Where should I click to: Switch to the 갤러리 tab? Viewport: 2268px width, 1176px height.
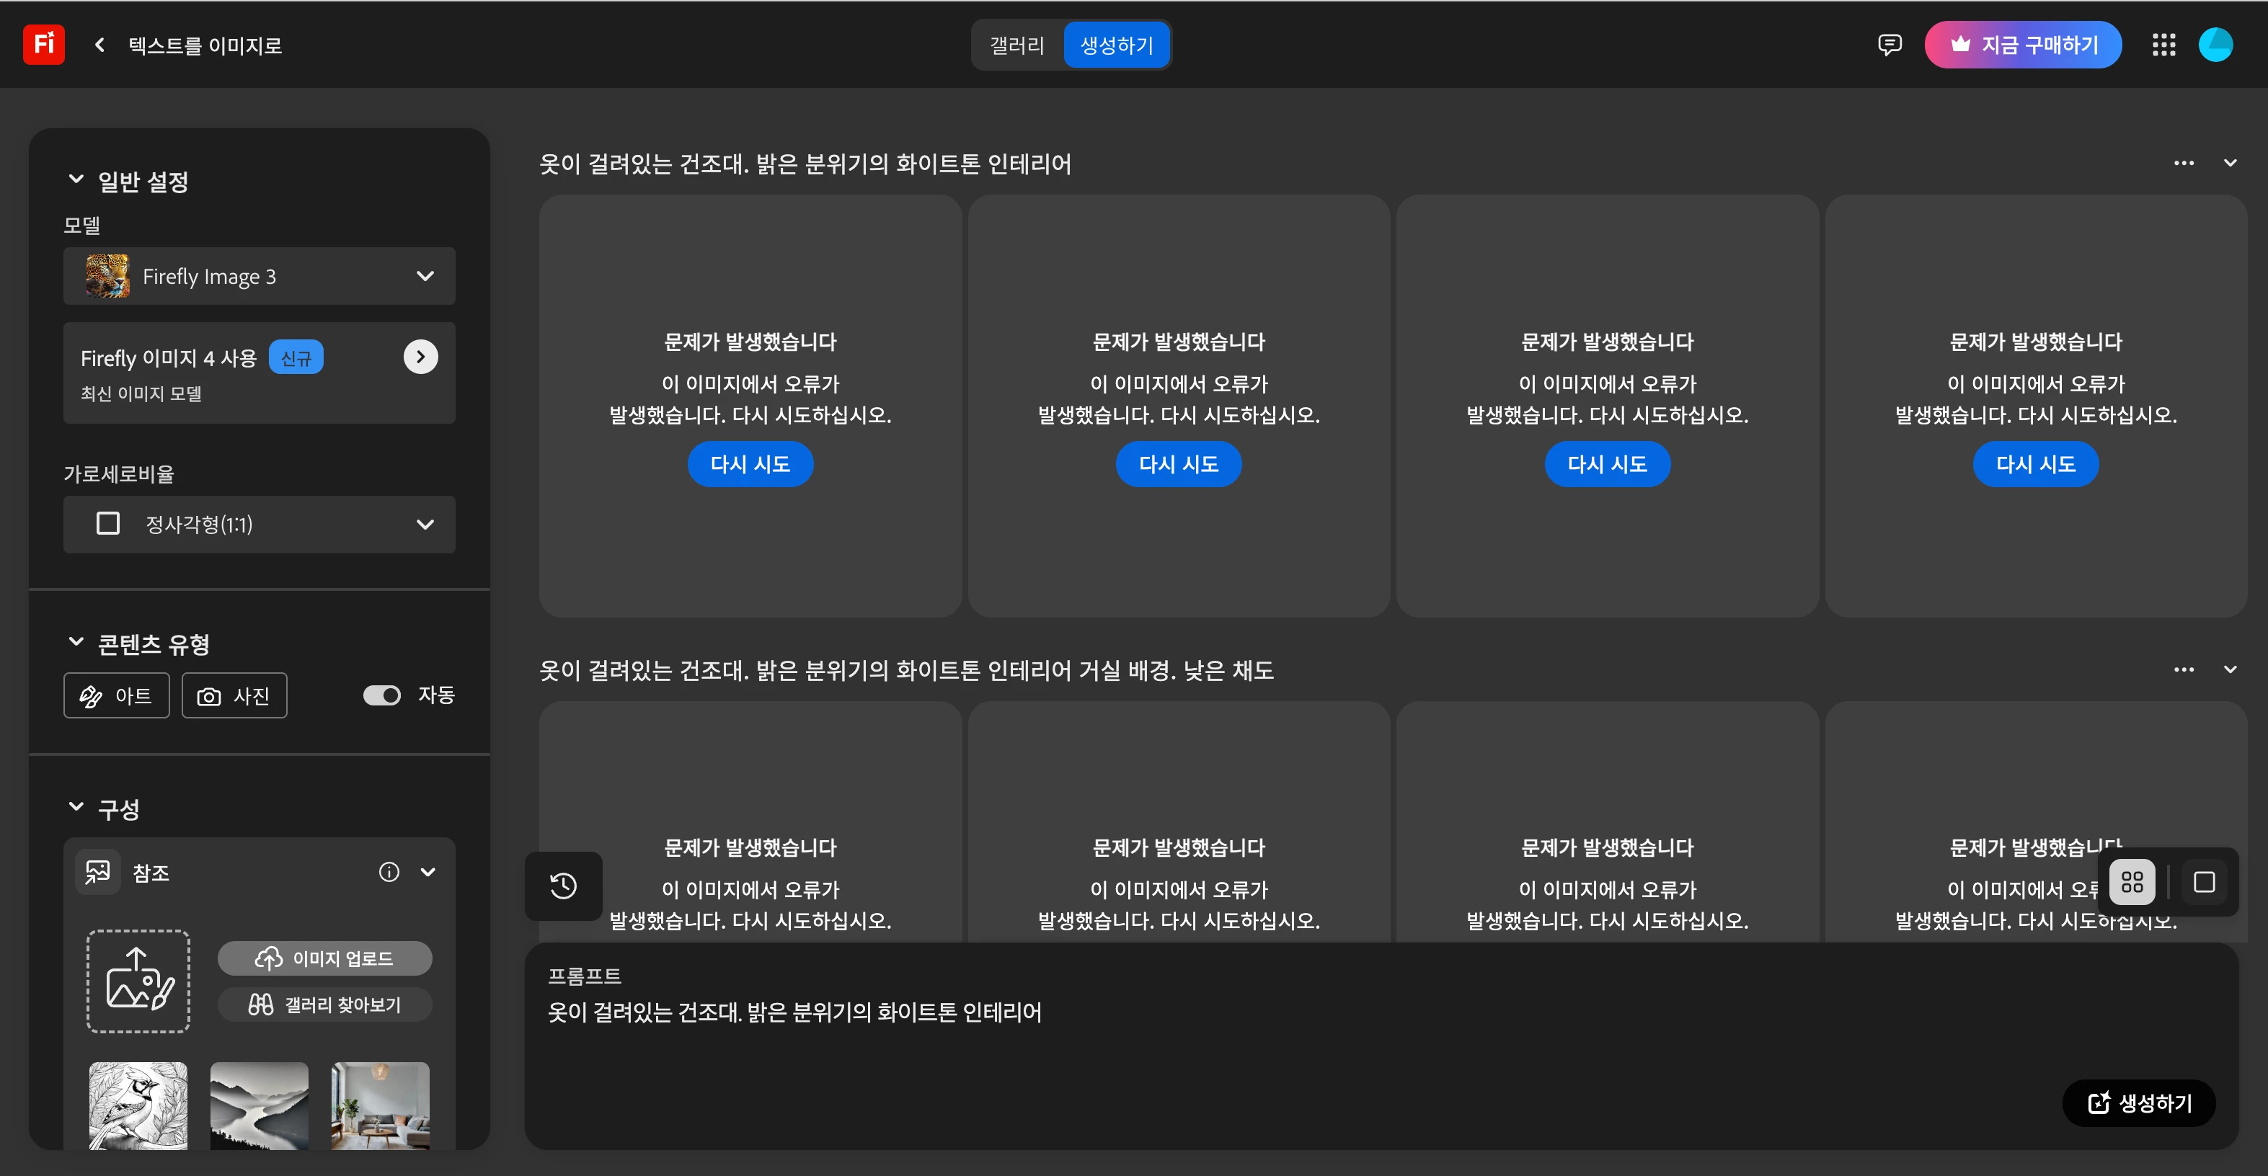[1017, 45]
